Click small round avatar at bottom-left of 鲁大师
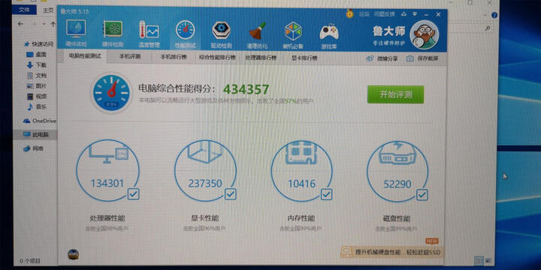This screenshot has width=541, height=270. [74, 254]
